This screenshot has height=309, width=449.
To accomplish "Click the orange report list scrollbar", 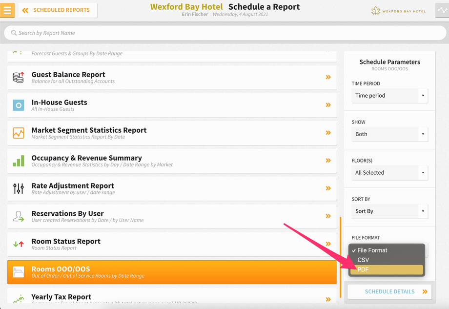I will click(x=340, y=257).
